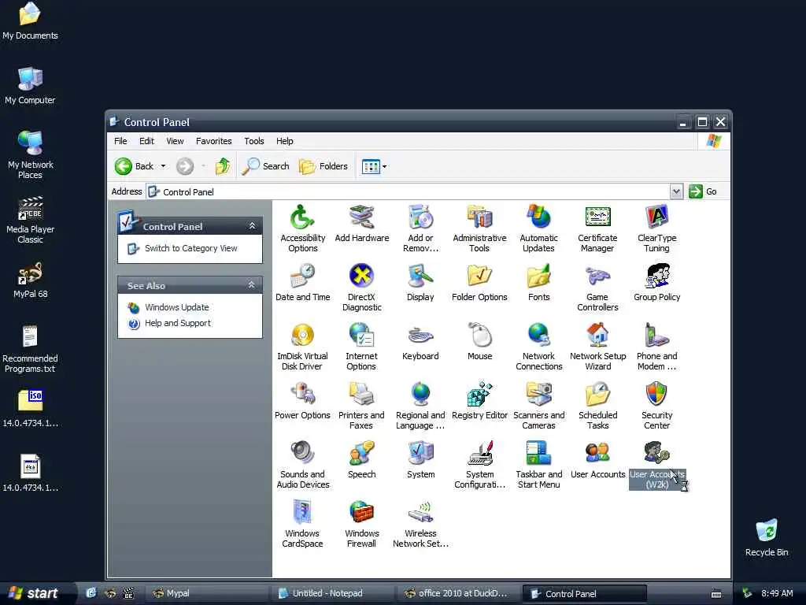Open Add Hardware applet
Image resolution: width=806 pixels, height=605 pixels.
[361, 223]
